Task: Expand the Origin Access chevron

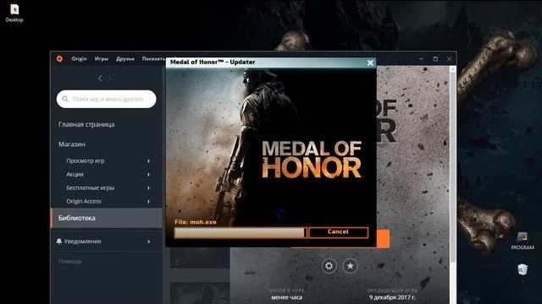Action: tap(148, 201)
